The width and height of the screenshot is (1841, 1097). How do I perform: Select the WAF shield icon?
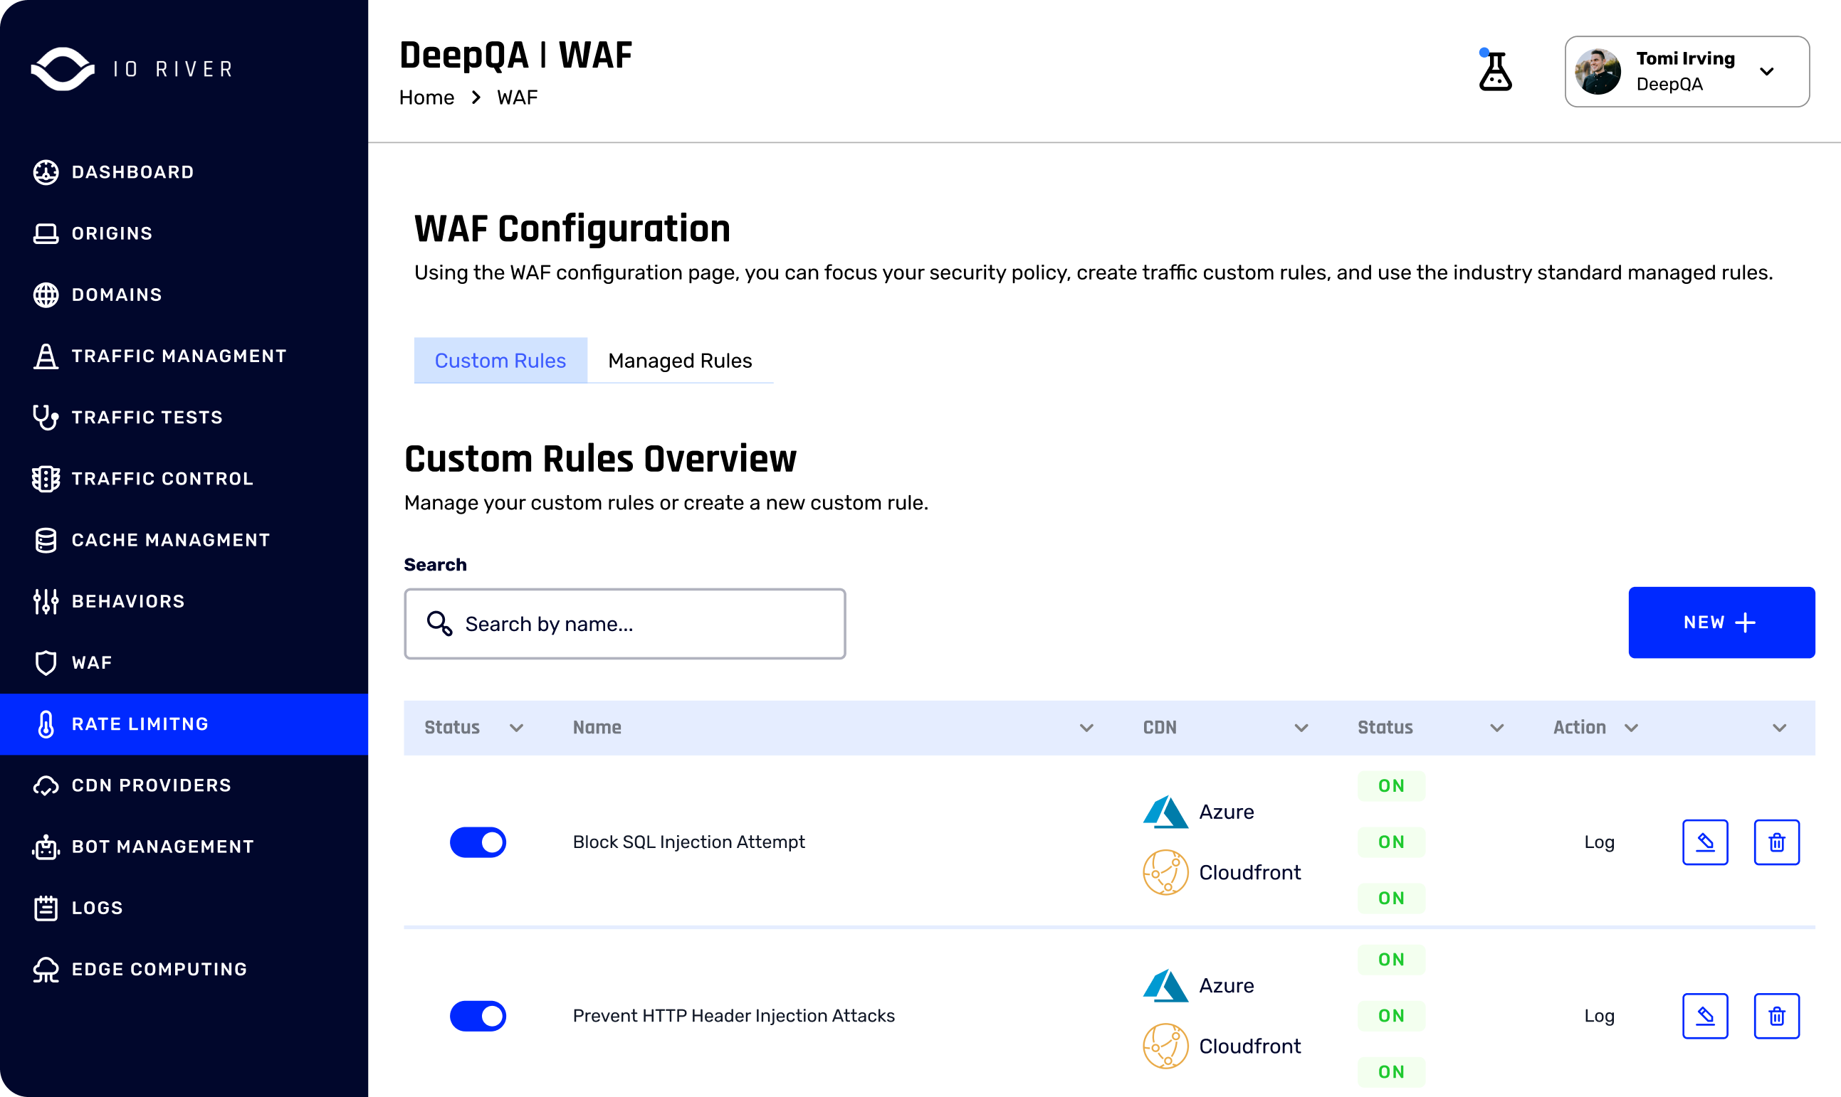46,662
